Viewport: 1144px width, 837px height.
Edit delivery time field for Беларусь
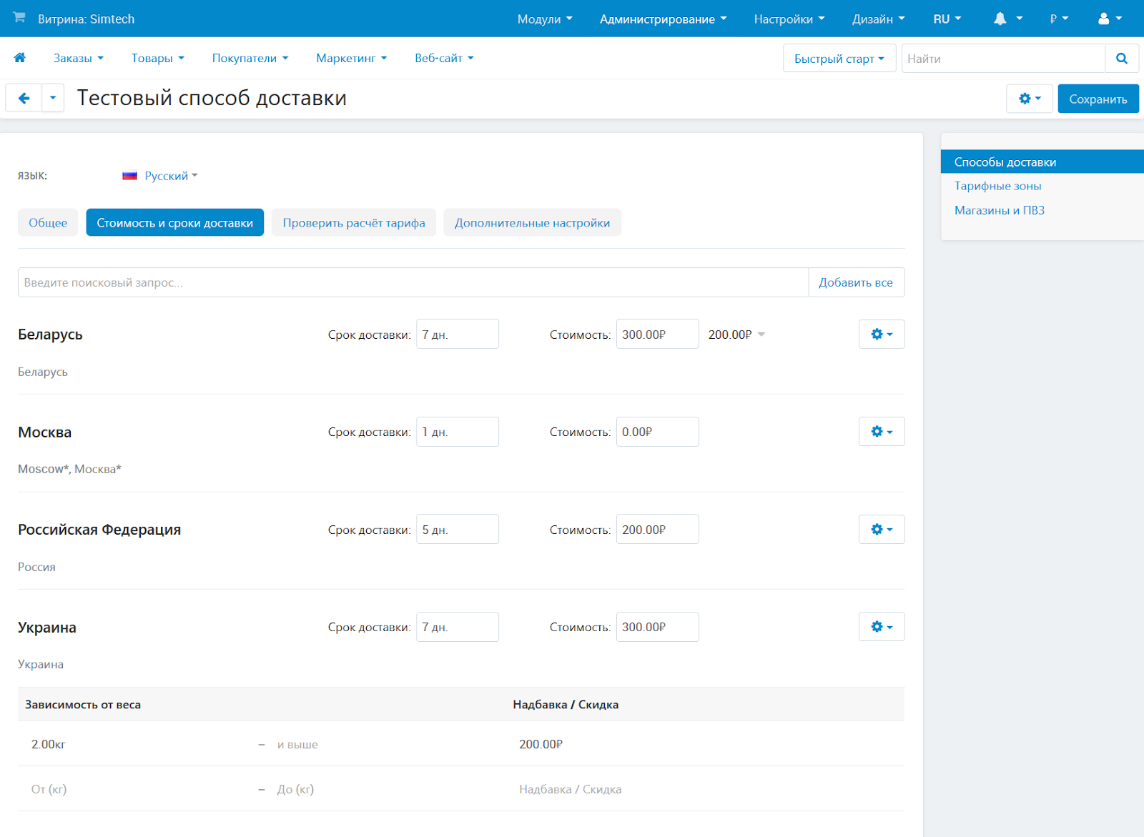point(458,334)
